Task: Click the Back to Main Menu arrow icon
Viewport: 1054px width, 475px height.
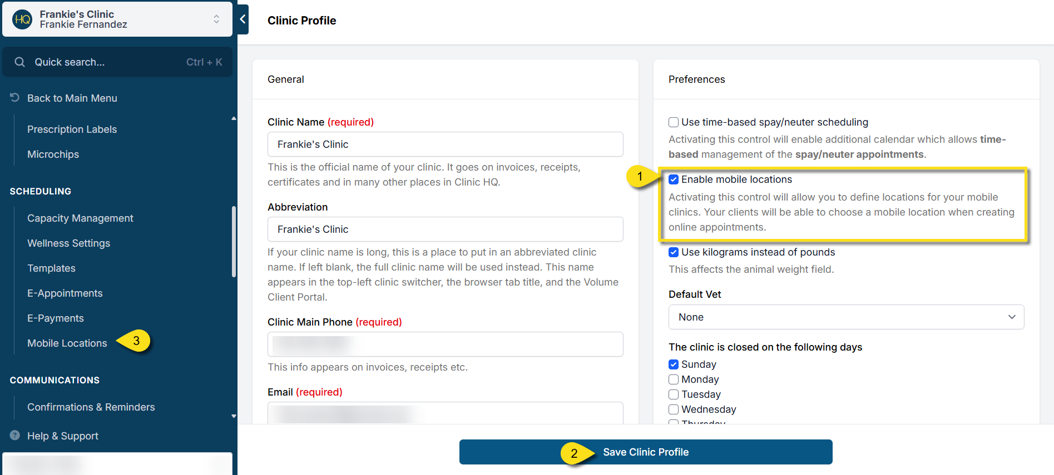Action: (x=15, y=98)
